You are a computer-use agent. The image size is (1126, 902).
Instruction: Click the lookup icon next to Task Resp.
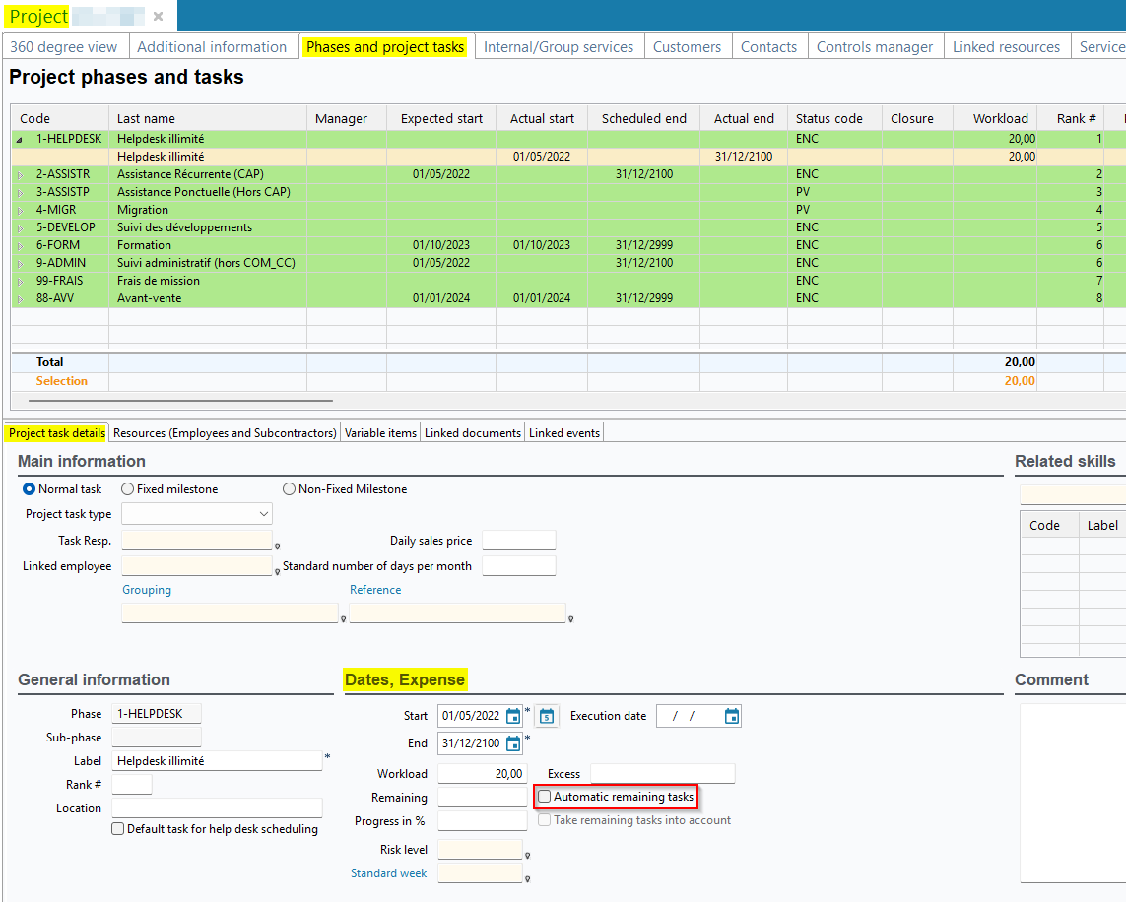[x=278, y=546]
